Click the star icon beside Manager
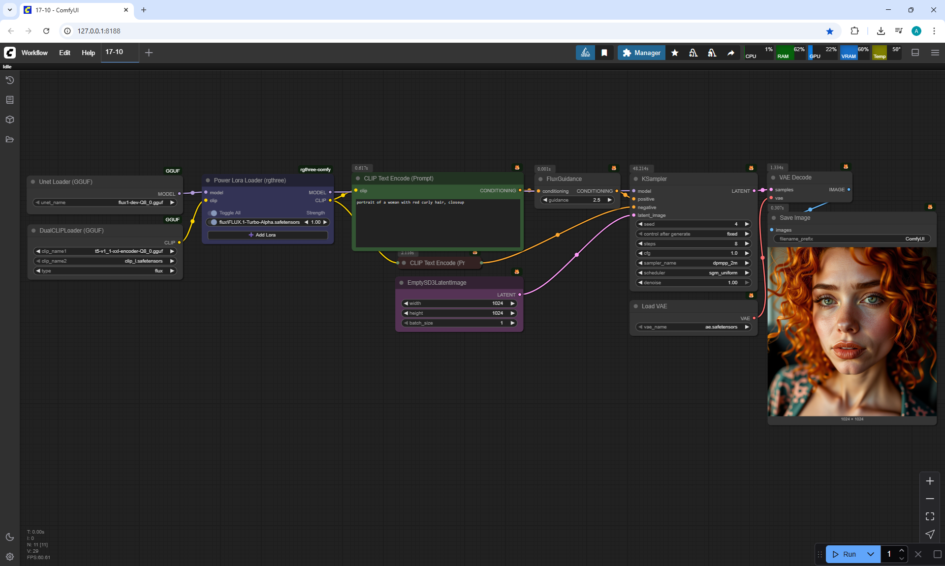 675,53
